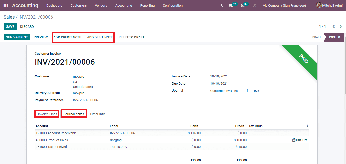
Task: Open the Customer Invoices journal link
Action: (x=224, y=91)
